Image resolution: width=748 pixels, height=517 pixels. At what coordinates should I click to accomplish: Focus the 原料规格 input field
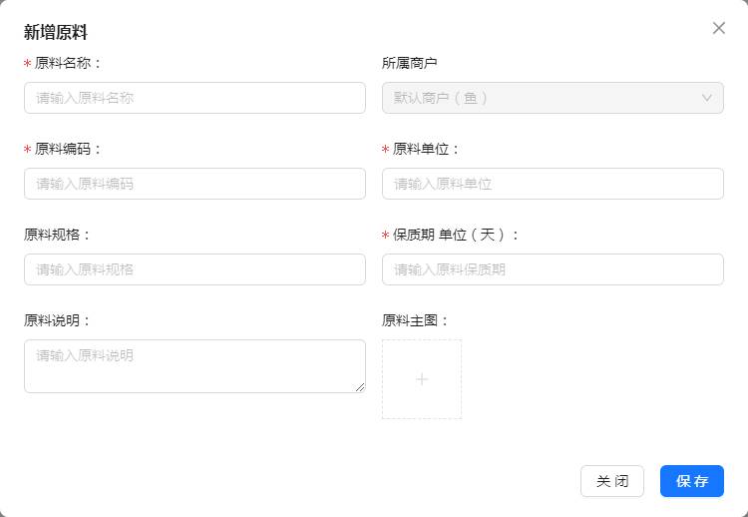tap(194, 269)
